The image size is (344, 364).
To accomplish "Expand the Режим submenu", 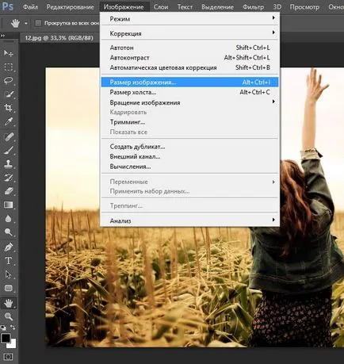I will coord(189,18).
